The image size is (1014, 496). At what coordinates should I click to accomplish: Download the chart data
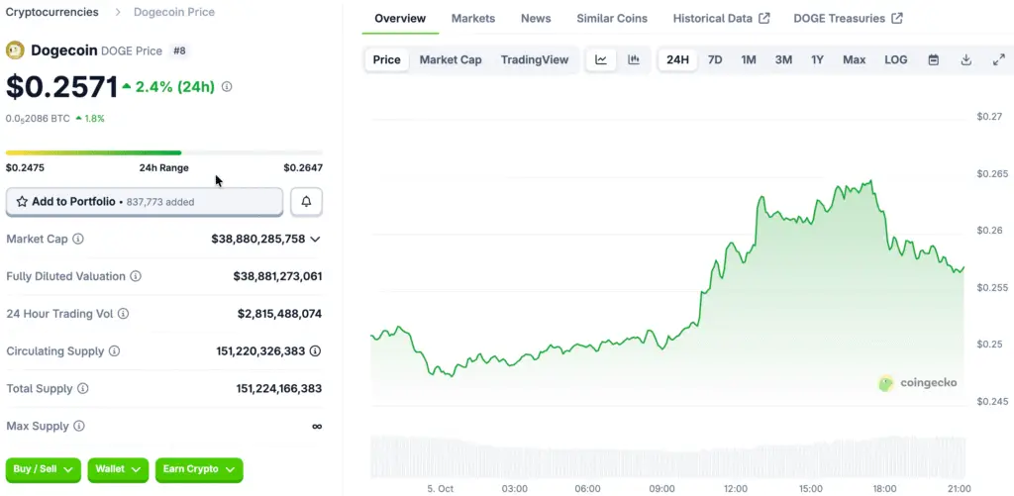click(965, 59)
